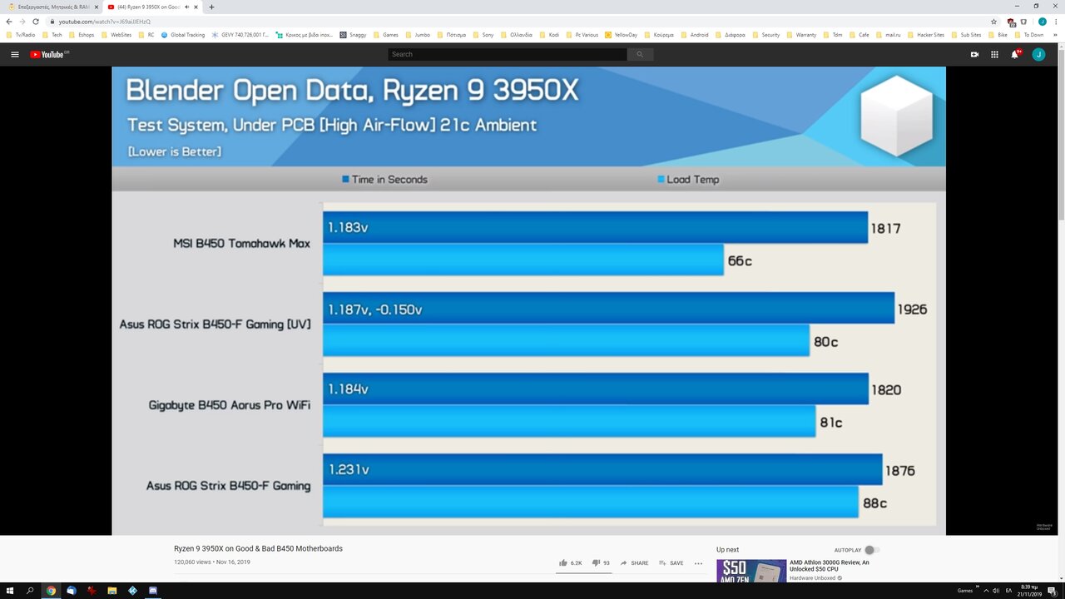Image resolution: width=1065 pixels, height=599 pixels.
Task: Go back using browser back arrow
Action: tap(9, 21)
